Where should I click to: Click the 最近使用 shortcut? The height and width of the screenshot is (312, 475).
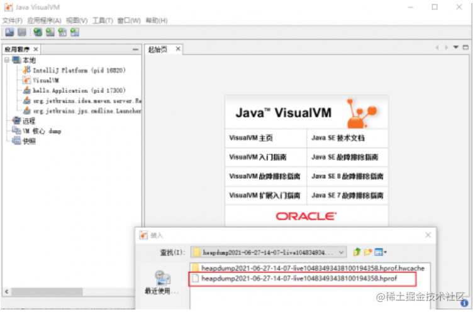162,282
